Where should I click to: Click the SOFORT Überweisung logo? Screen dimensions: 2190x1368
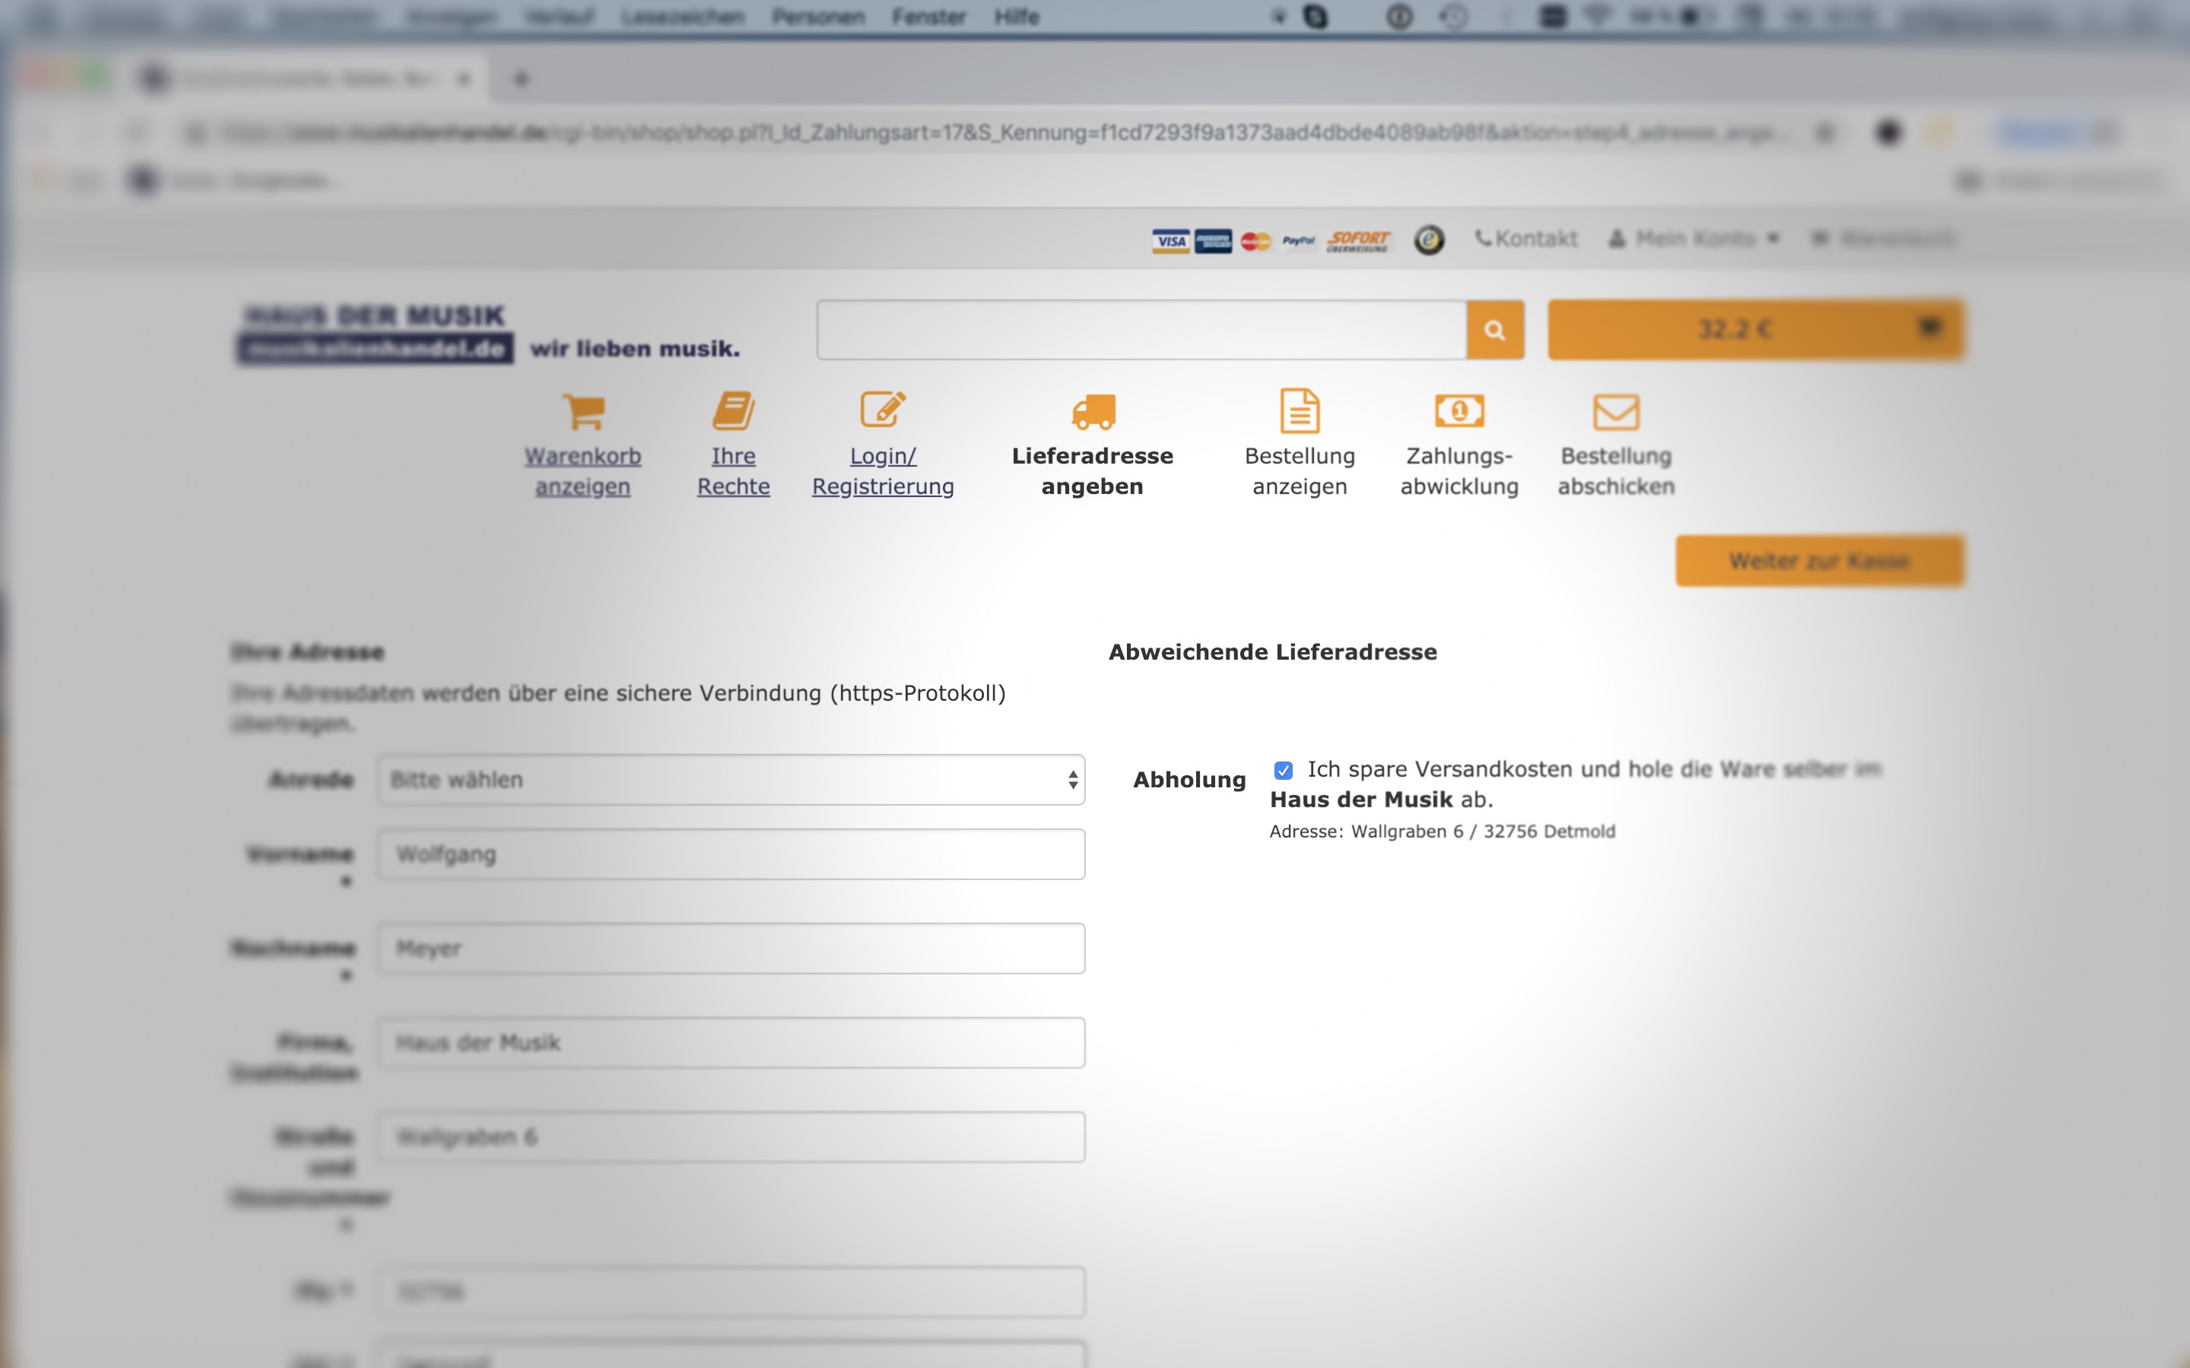click(x=1357, y=241)
